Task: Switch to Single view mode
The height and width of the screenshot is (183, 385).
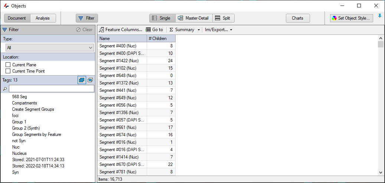Action: point(162,18)
